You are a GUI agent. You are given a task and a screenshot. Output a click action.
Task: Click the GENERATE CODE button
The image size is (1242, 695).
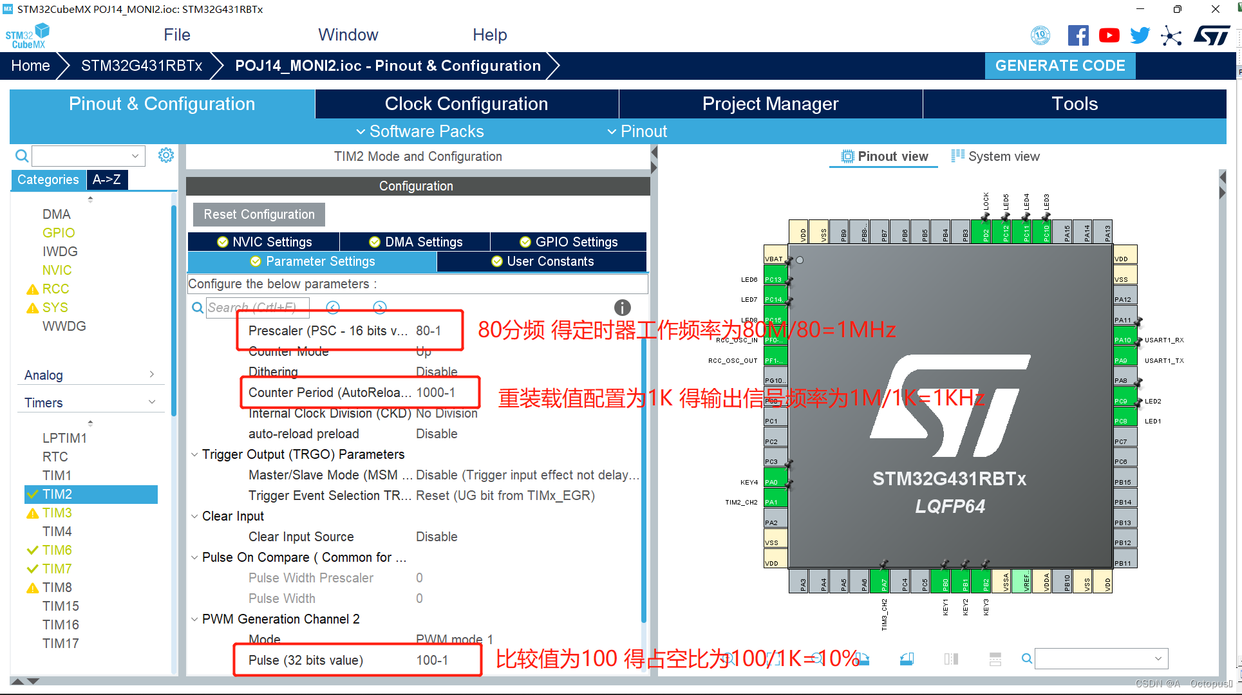(x=1061, y=66)
